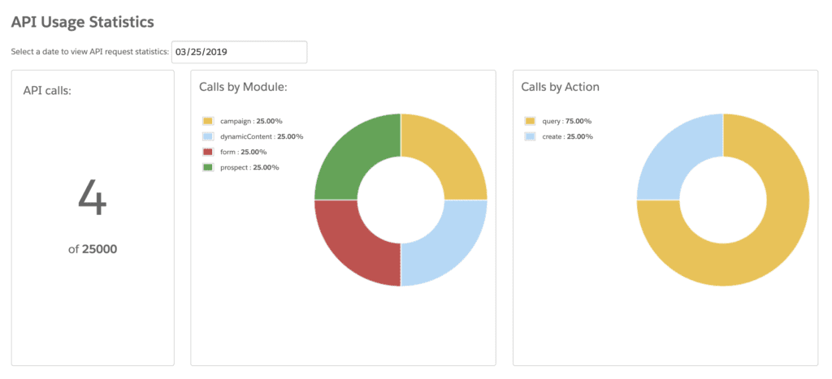
Task: Click the light blue create legend swatch
Action: tap(530, 137)
